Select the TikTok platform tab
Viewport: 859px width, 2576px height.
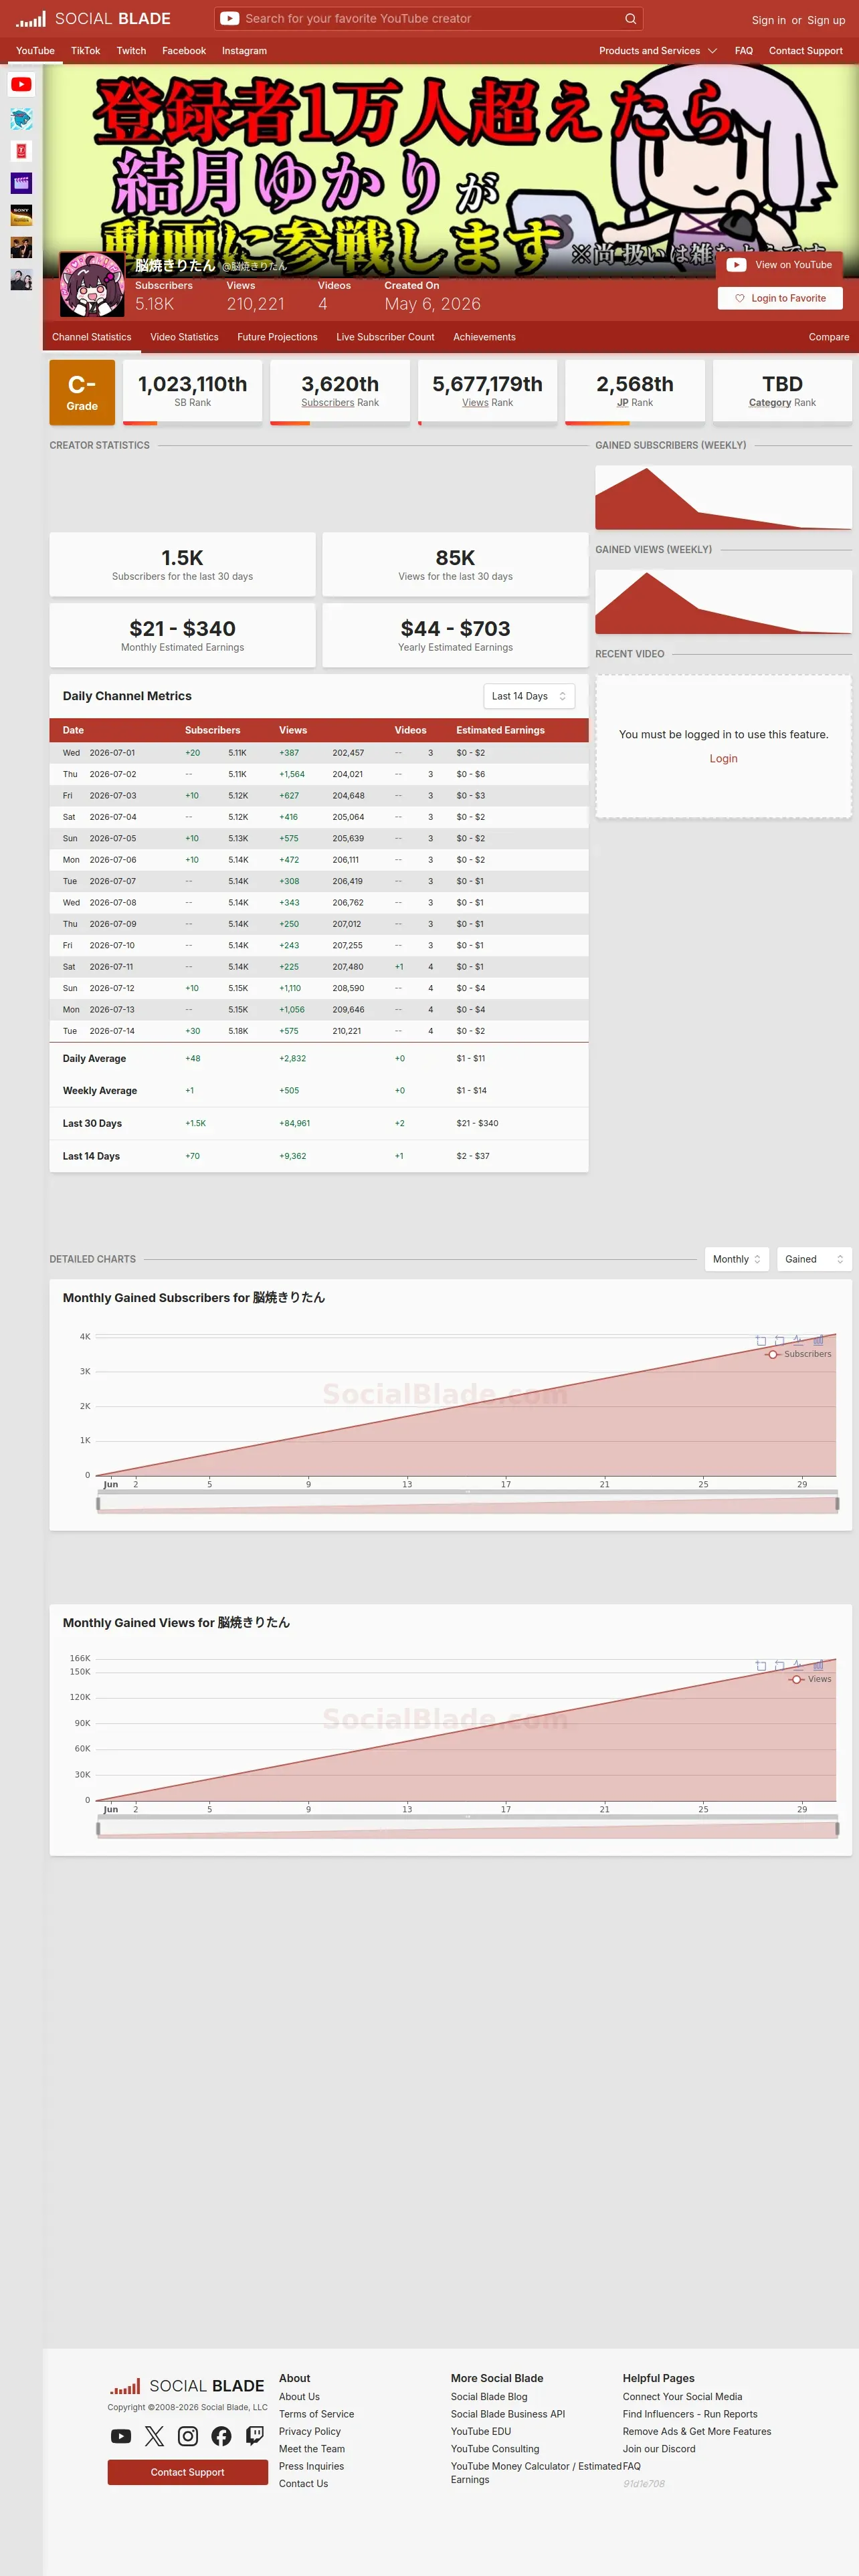(x=85, y=51)
